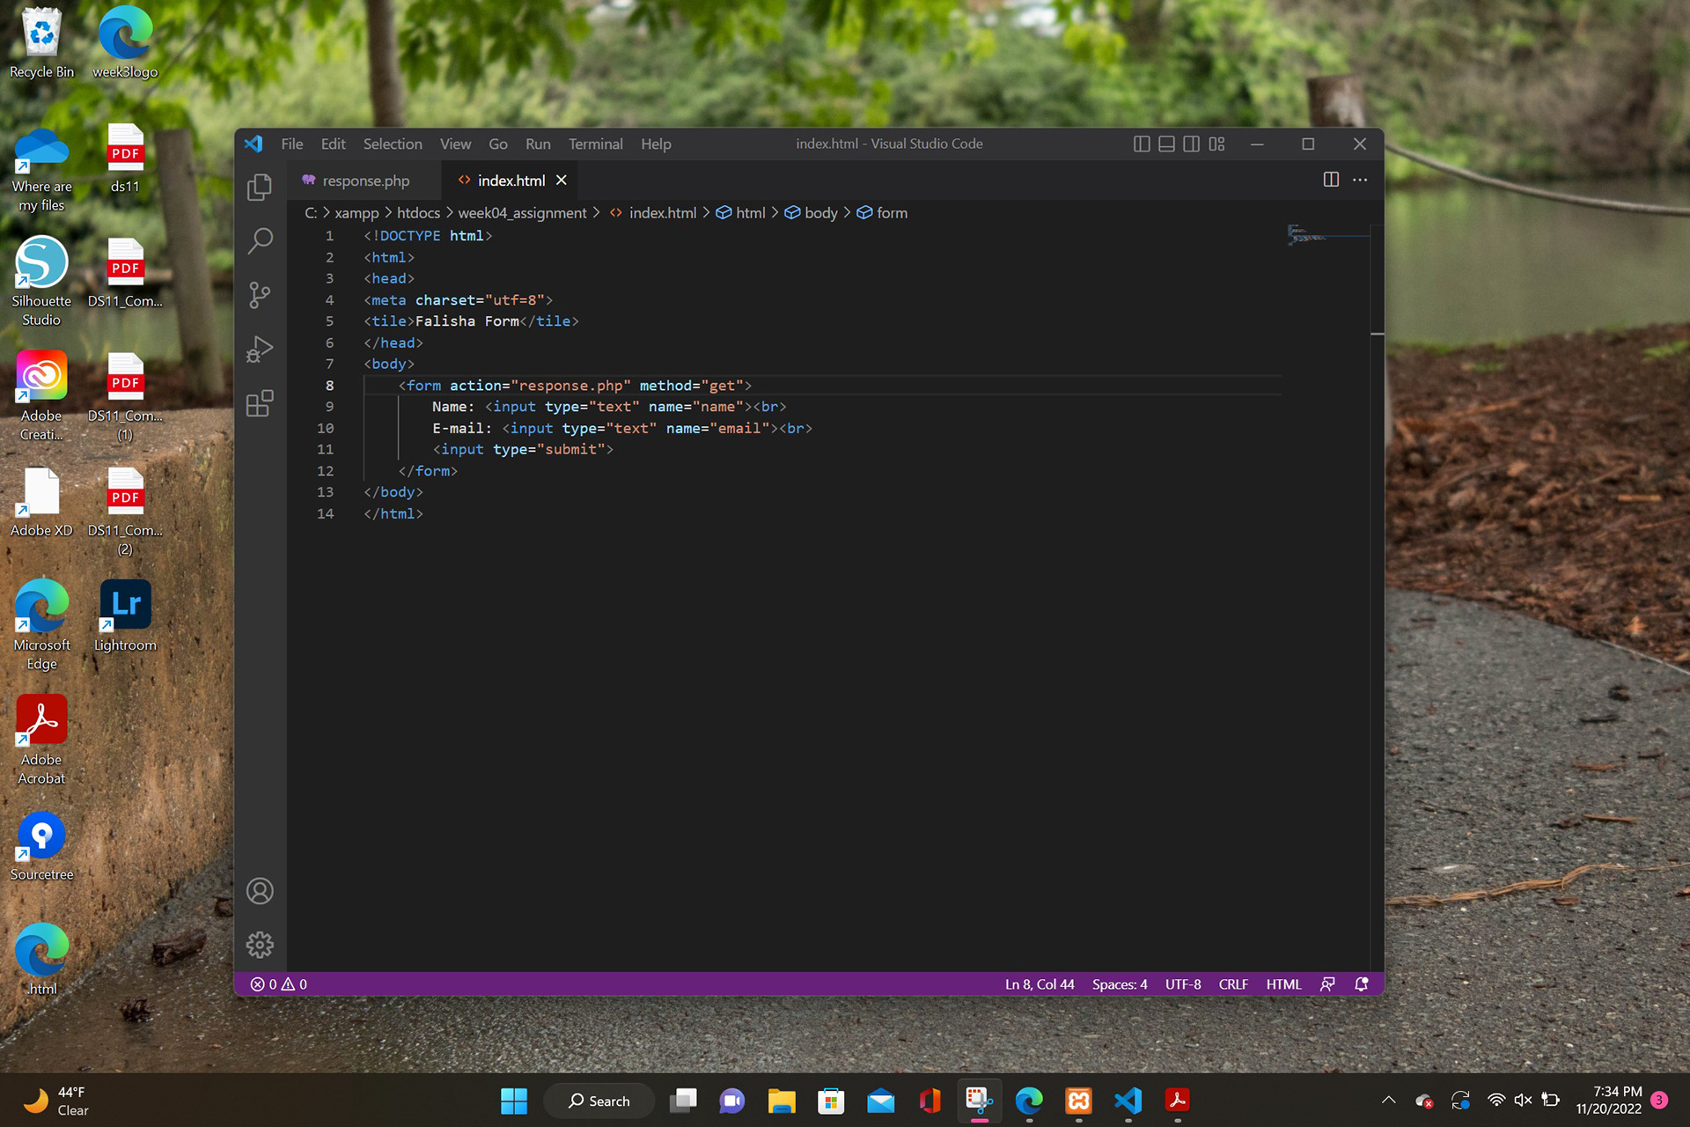Image resolution: width=1690 pixels, height=1127 pixels.
Task: Open the Search view in activity bar
Action: tap(260, 240)
